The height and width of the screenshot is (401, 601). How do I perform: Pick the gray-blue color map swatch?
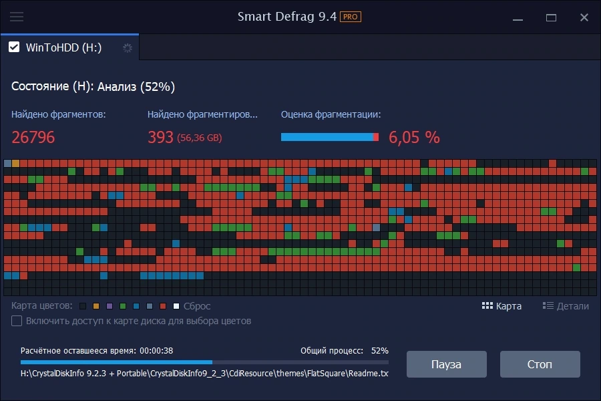pyautogui.click(x=150, y=306)
